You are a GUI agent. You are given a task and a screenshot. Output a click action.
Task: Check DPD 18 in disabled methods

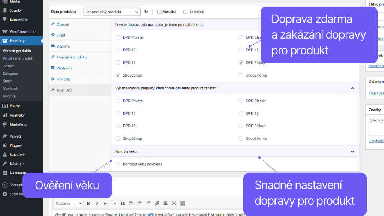118,126
